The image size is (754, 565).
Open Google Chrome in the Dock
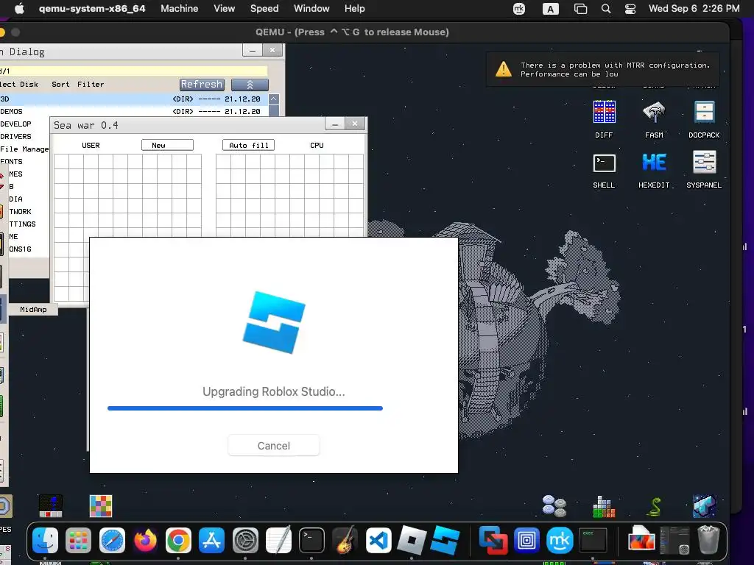178,541
